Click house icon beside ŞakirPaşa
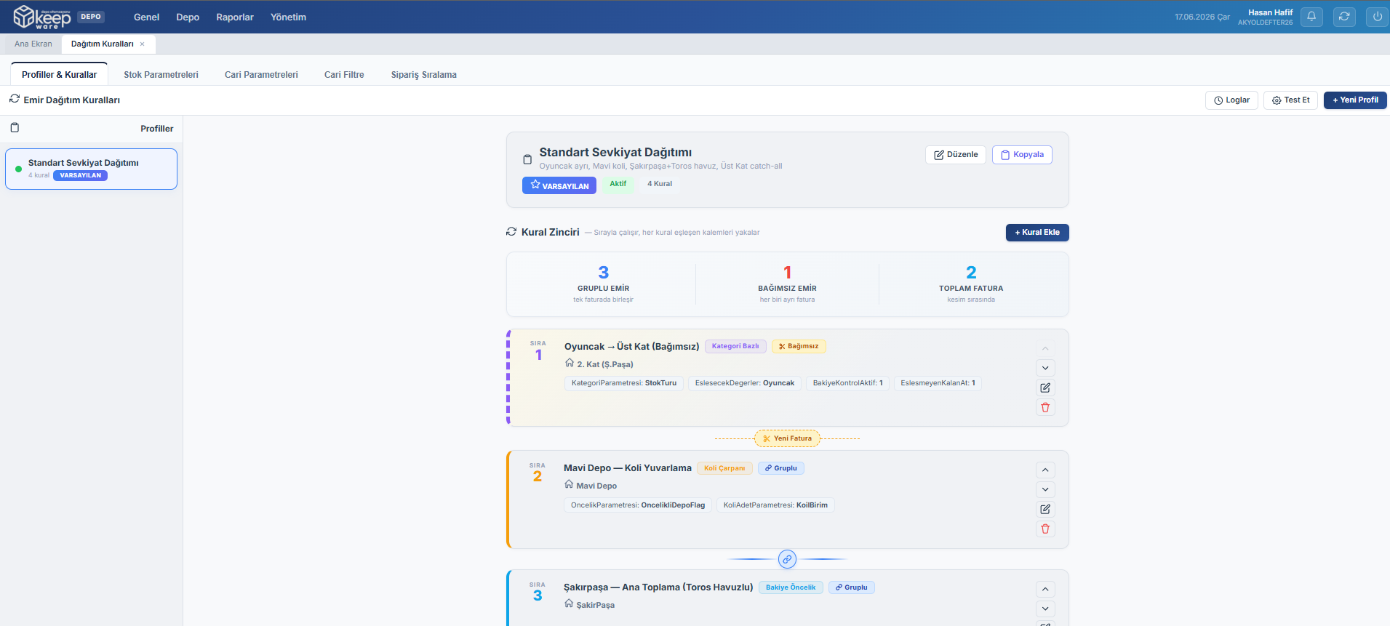Screen dimensions: 1390x626 (x=569, y=603)
